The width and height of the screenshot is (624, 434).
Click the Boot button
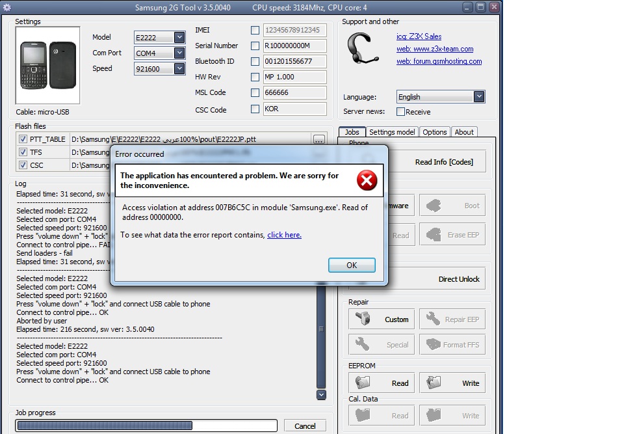452,206
